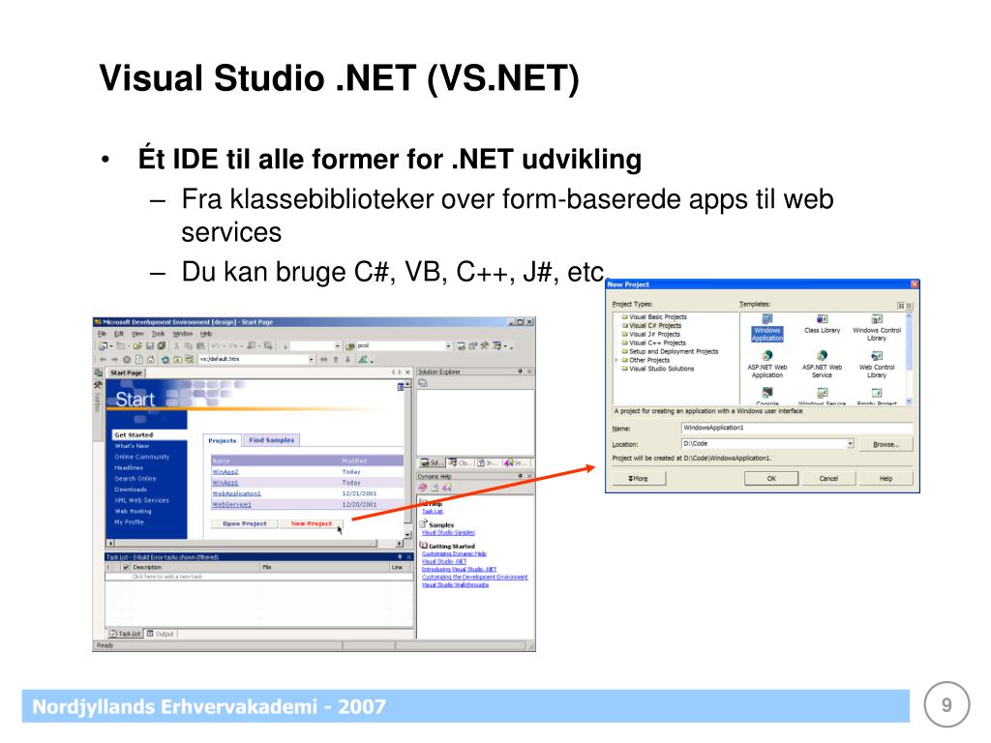Screen dimensions: 991x743
Task: Toggle the Task List checked column header
Action: pos(126,567)
